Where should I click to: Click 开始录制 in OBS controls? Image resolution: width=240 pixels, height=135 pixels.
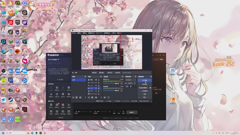coord(145,84)
